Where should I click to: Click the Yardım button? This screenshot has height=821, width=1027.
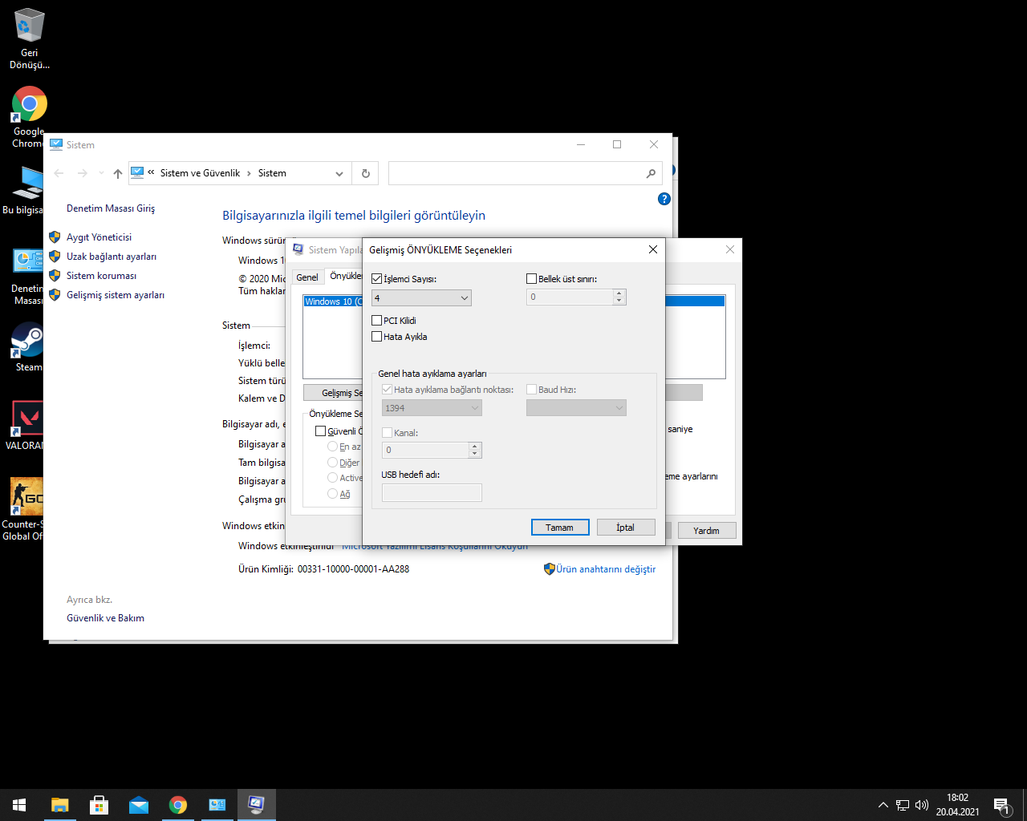[x=707, y=531]
